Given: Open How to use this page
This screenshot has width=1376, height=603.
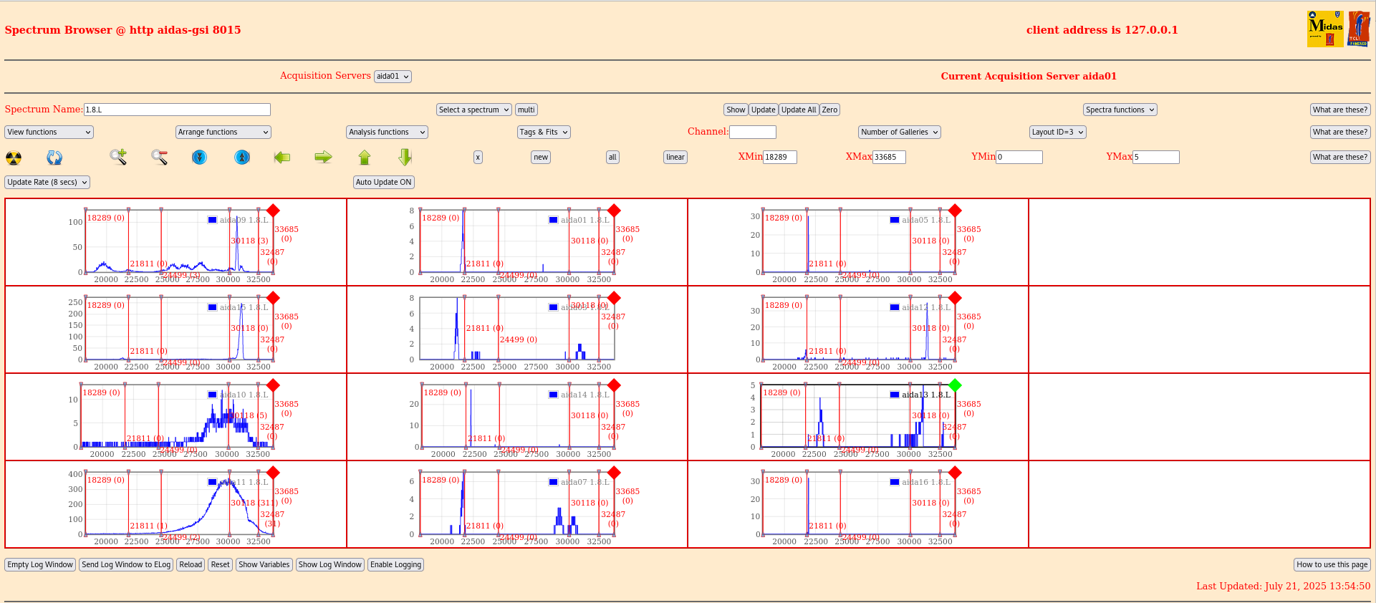Looking at the screenshot, I should tap(1332, 565).
